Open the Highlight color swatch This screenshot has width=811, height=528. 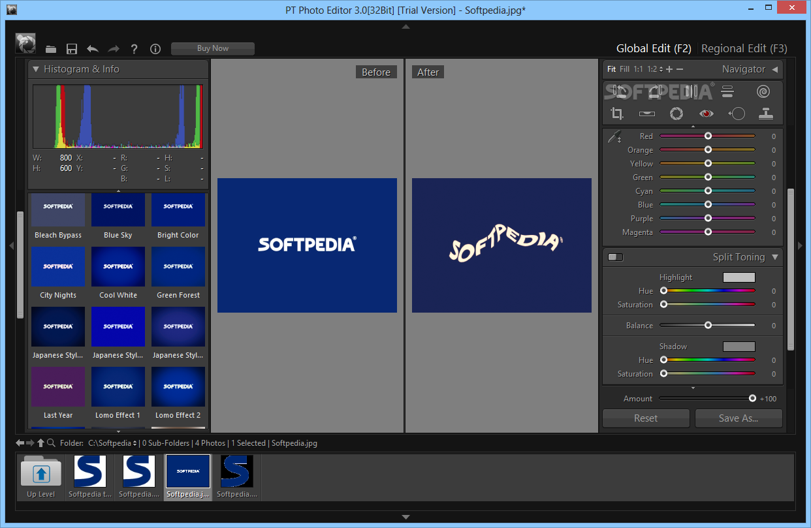(739, 277)
